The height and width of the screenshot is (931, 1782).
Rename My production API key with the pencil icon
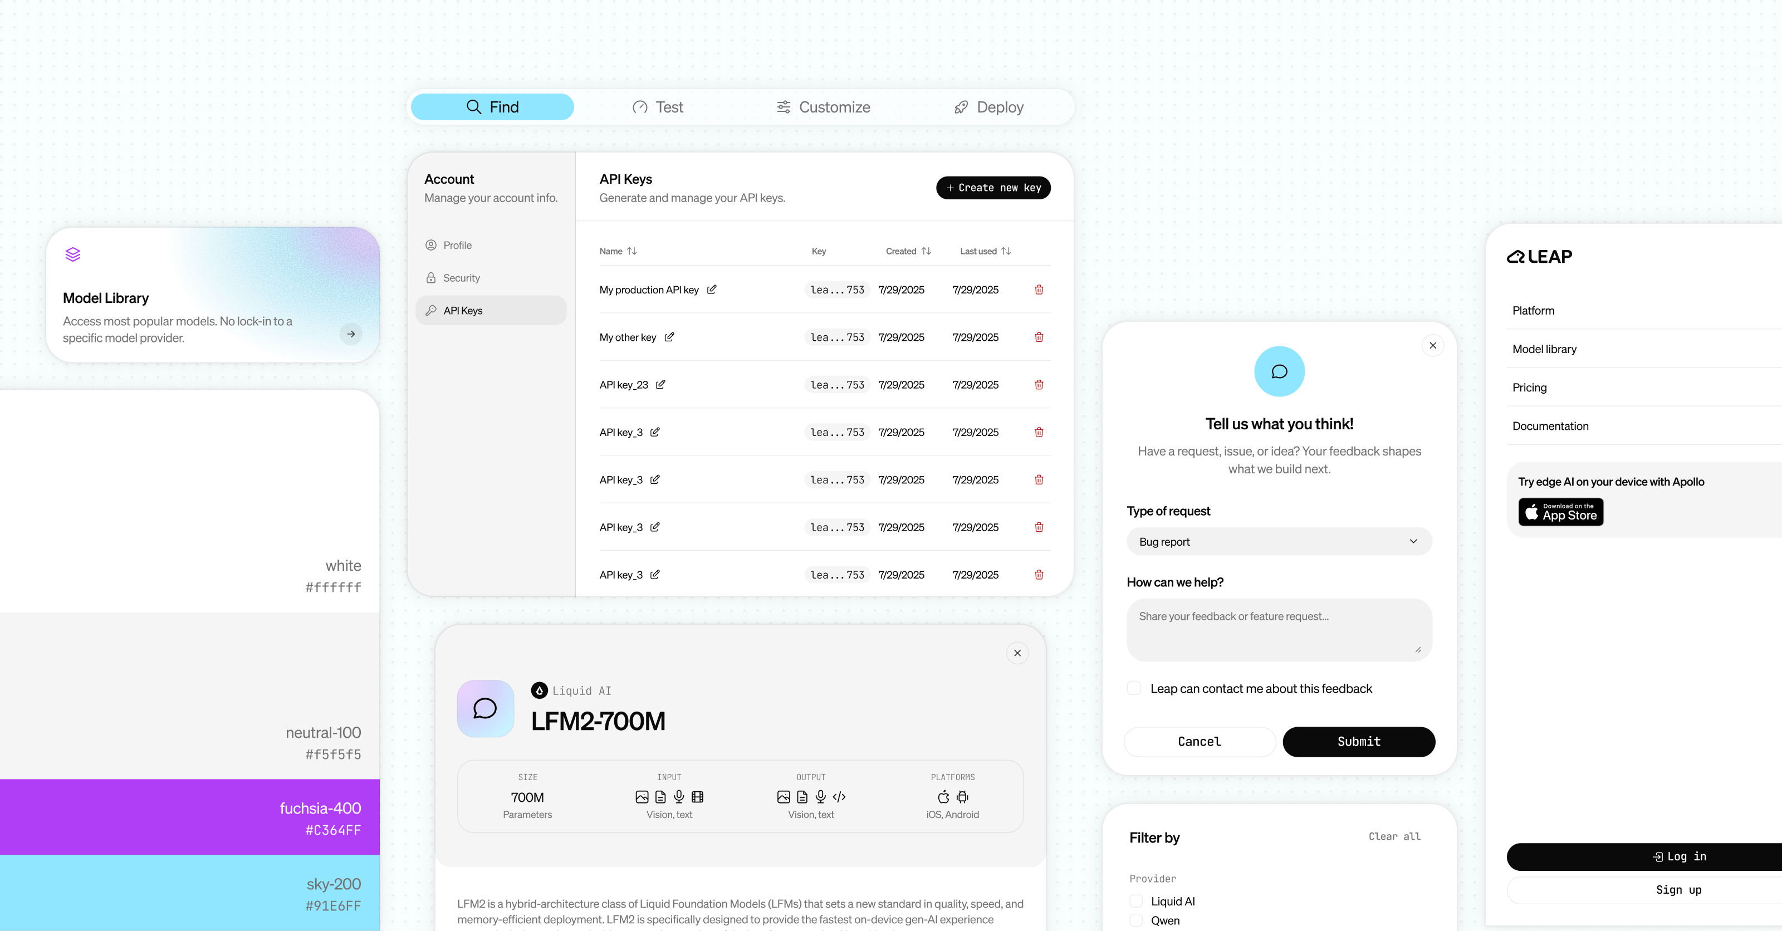click(x=712, y=290)
